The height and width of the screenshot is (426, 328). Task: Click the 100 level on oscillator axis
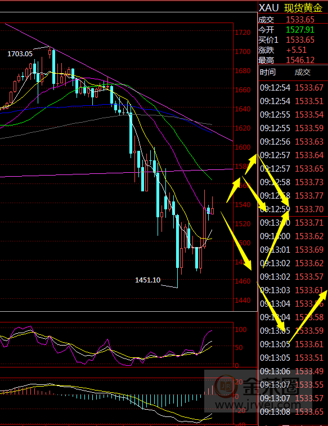(x=241, y=330)
